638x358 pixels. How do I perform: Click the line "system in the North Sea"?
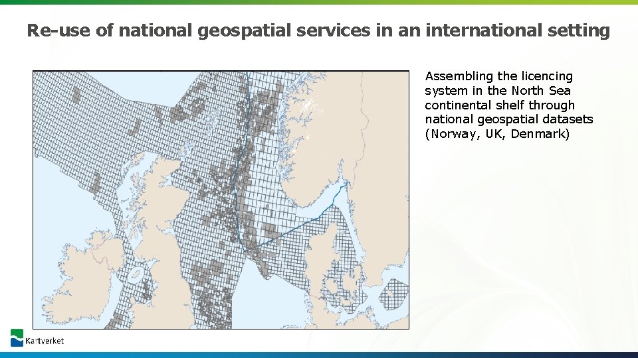498,91
